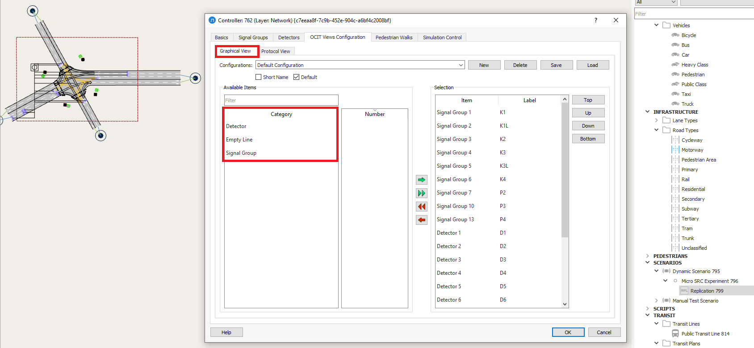Click the Motorway road type icon
Viewport: 754px width, 348px height.
point(675,150)
